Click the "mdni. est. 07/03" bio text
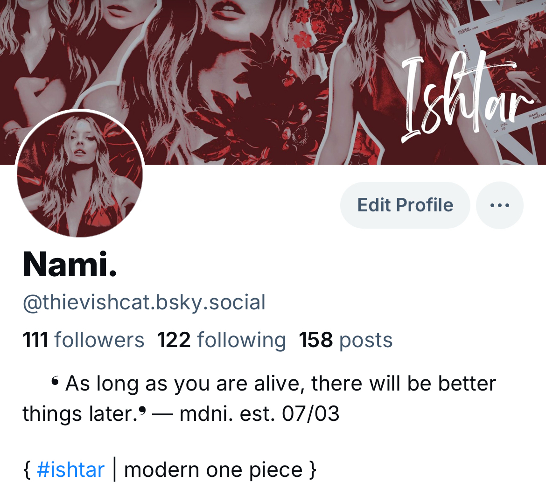Image resolution: width=546 pixels, height=503 pixels. click(x=259, y=414)
